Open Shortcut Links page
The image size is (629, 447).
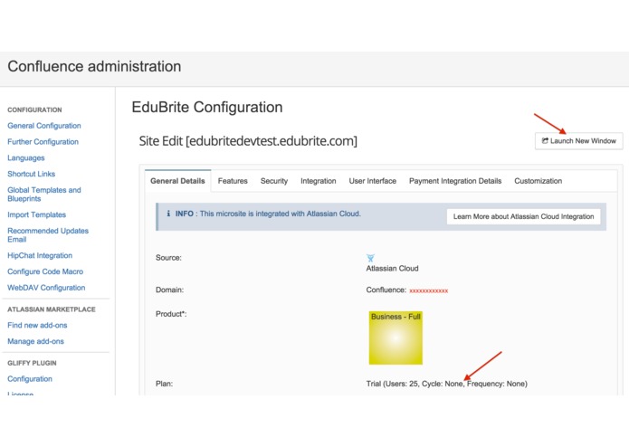coord(32,174)
